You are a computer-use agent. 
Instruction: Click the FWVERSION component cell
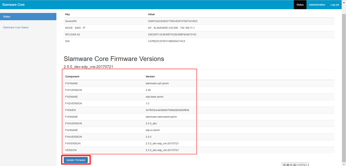point(73,143)
